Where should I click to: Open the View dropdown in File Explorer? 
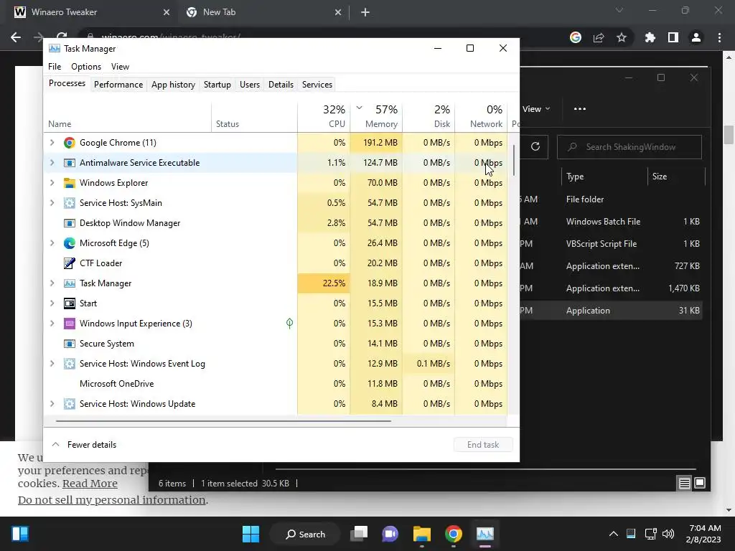coord(535,109)
